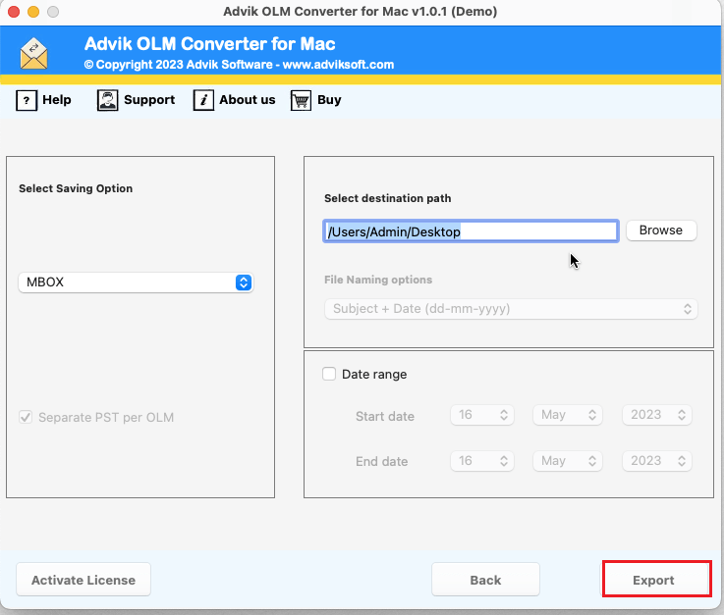Screen dimensions: 724x615
Task: Click the End date label
Action: click(x=381, y=461)
